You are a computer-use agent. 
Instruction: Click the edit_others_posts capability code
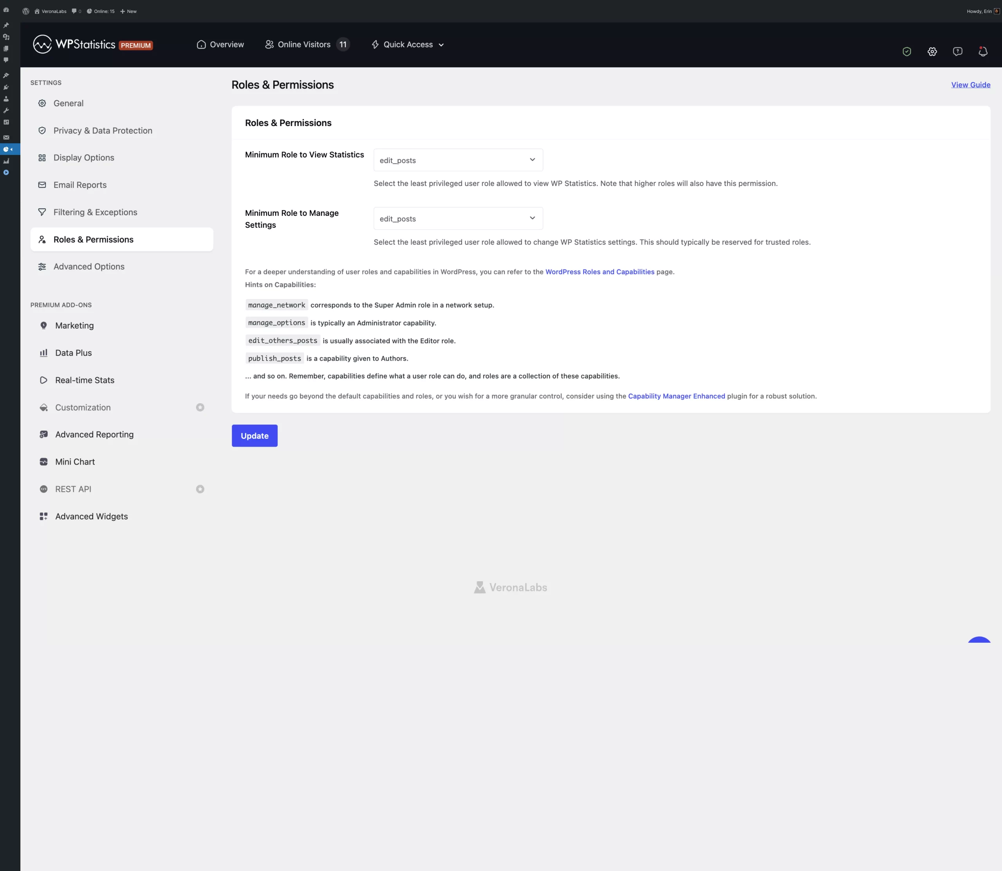pos(283,341)
